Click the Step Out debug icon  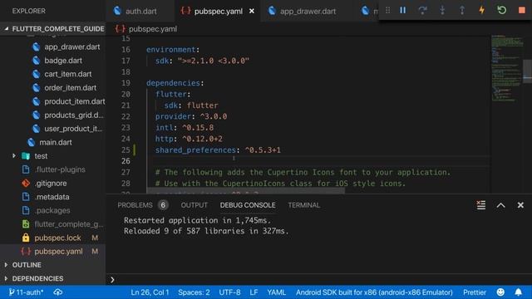(462, 10)
